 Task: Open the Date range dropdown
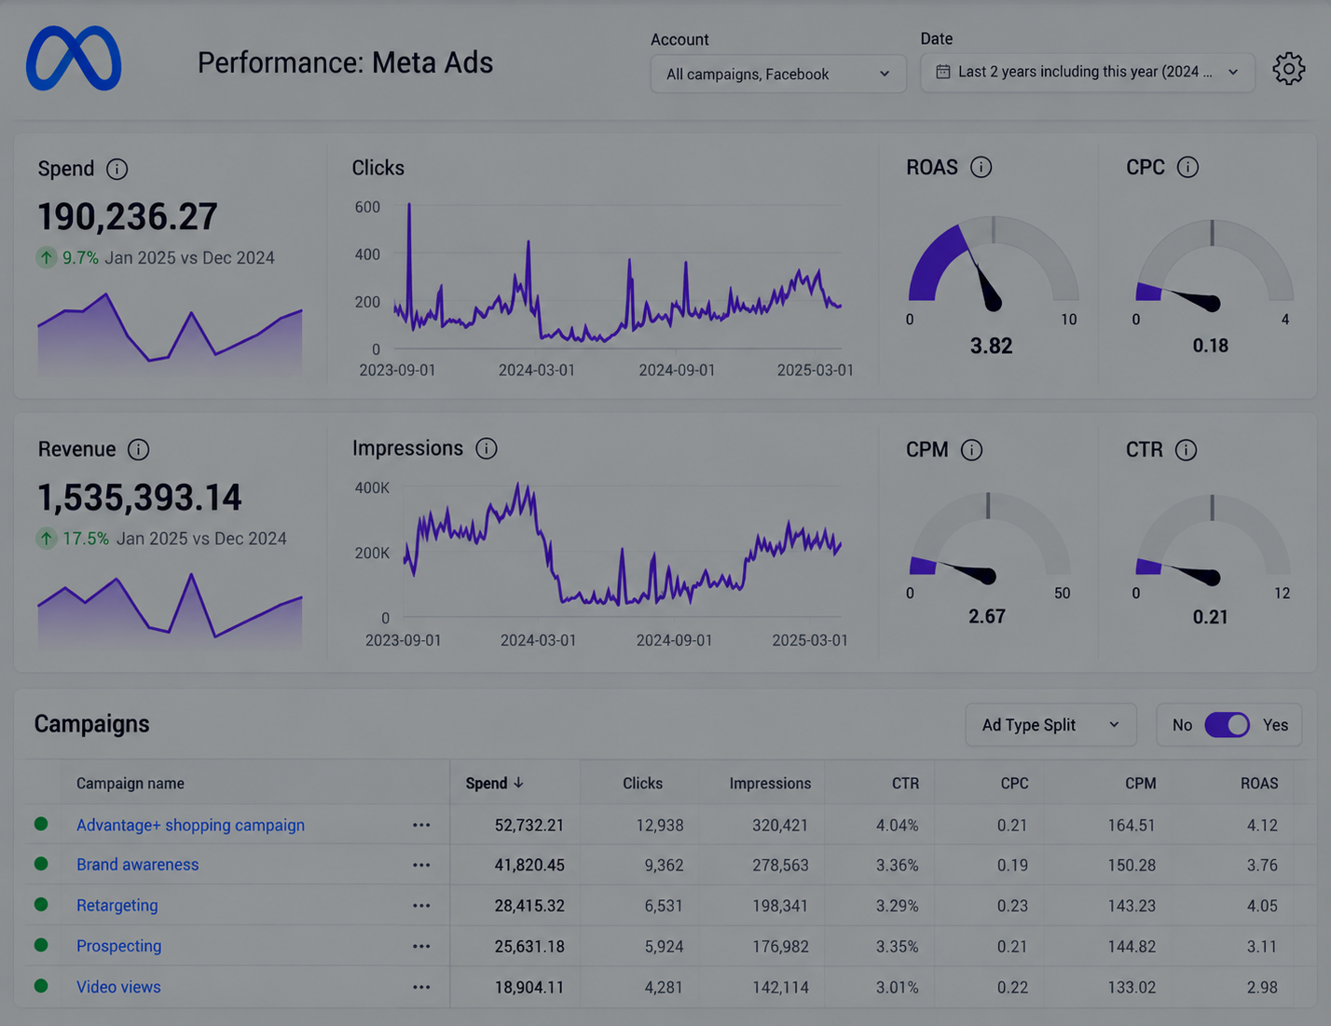click(x=1087, y=72)
